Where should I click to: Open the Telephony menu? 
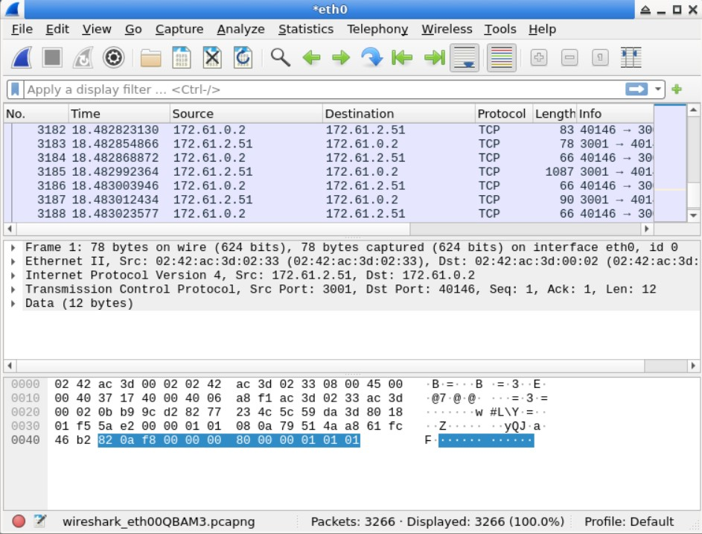coord(377,29)
